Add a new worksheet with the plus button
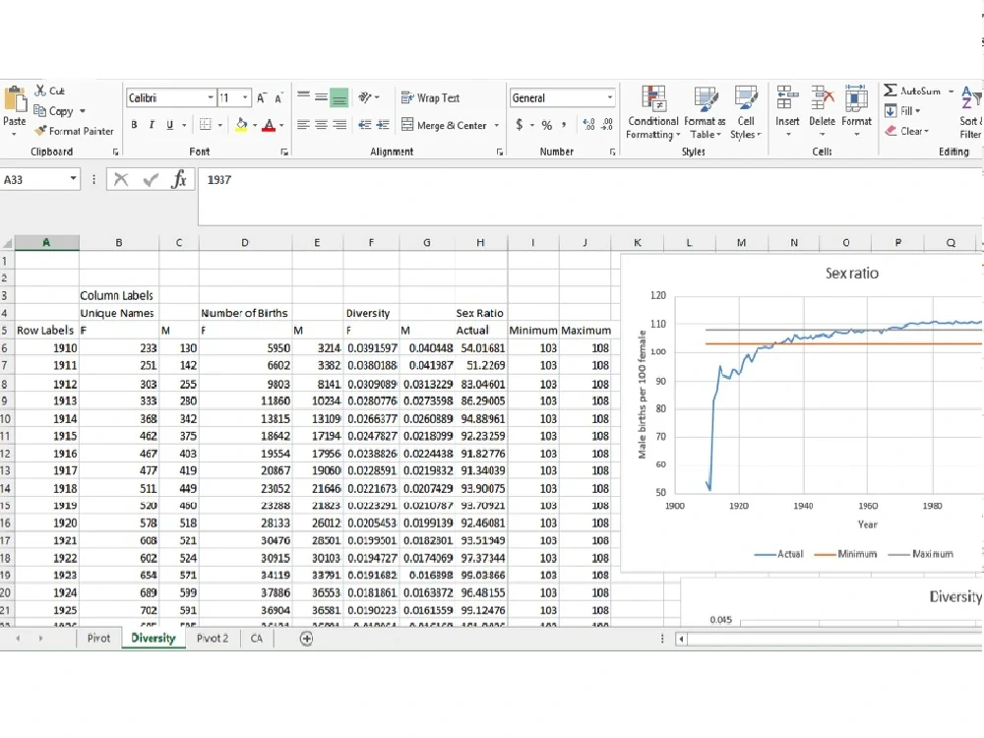984x738 pixels. point(305,639)
